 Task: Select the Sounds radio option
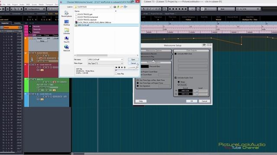click(x=179, y=85)
